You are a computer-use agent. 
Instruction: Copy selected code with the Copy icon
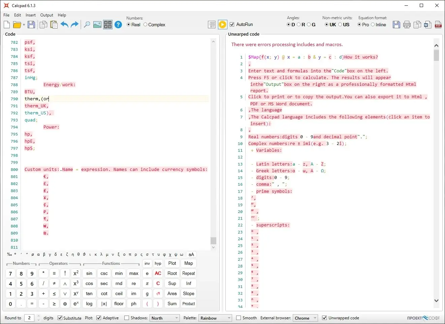43,25
